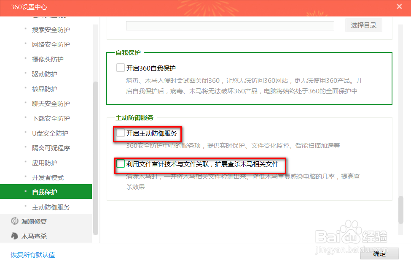Select 聊天安全防护 entry

(51, 103)
